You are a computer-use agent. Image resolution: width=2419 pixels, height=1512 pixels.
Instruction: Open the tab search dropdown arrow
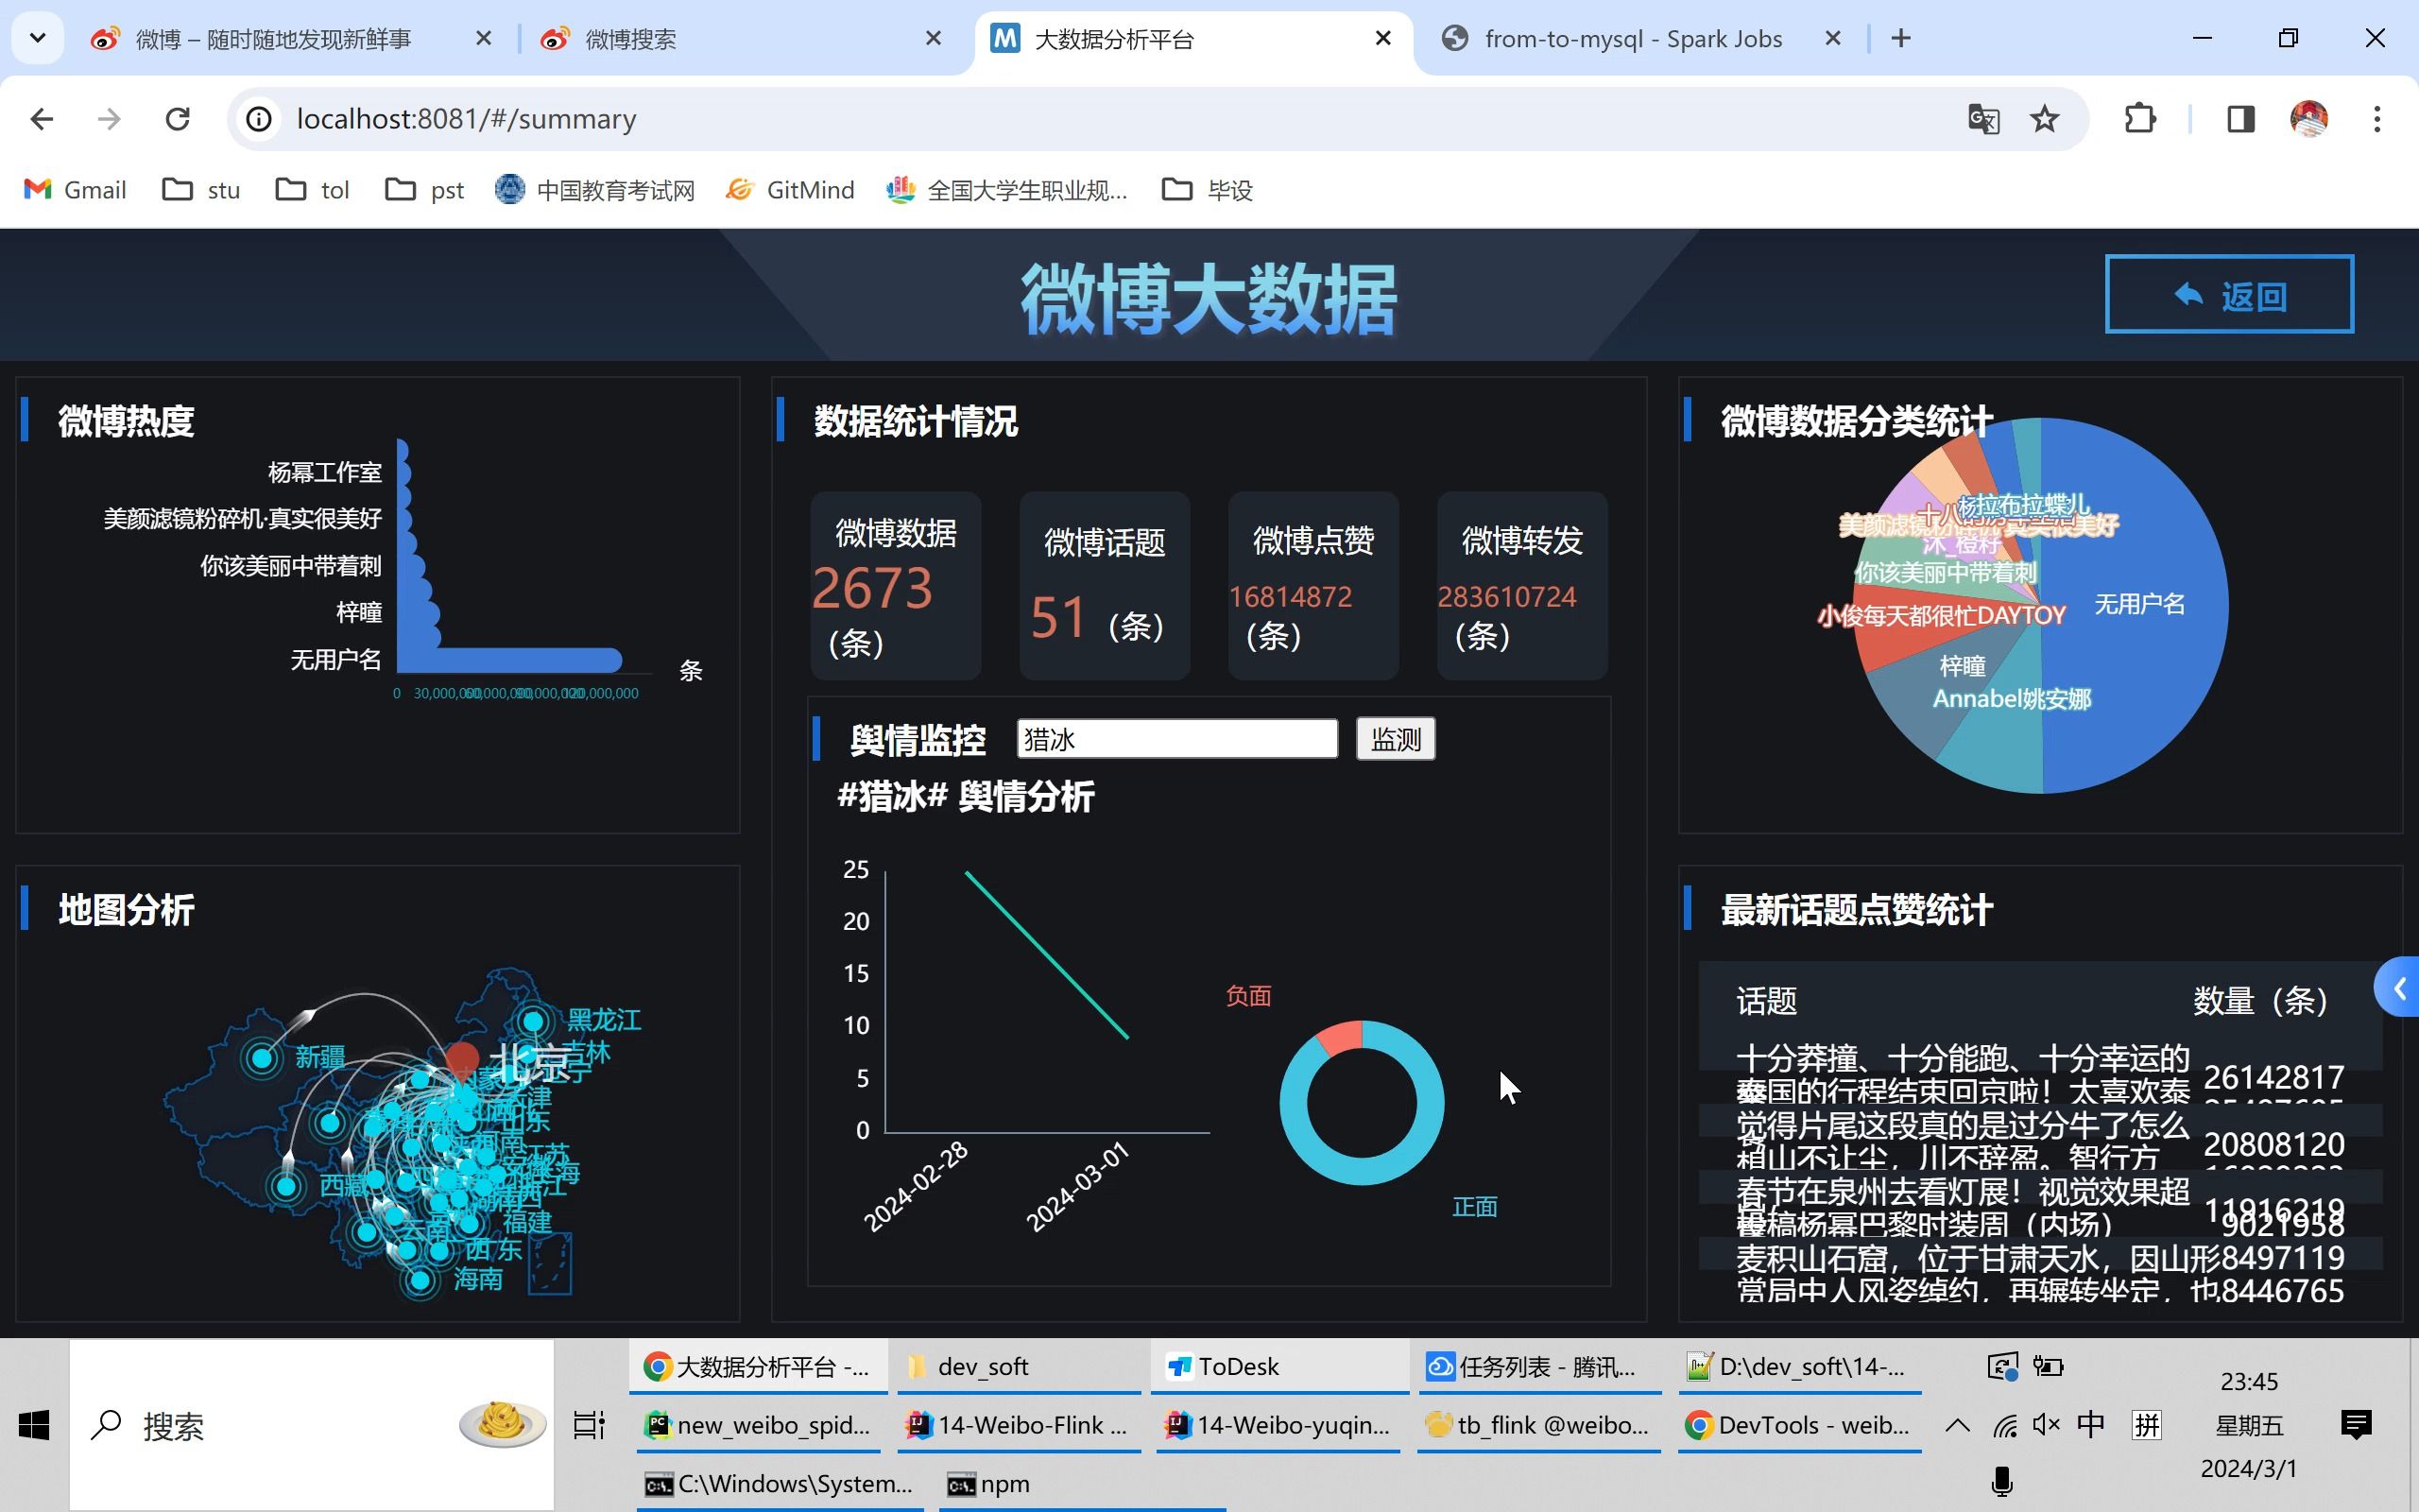[38, 39]
